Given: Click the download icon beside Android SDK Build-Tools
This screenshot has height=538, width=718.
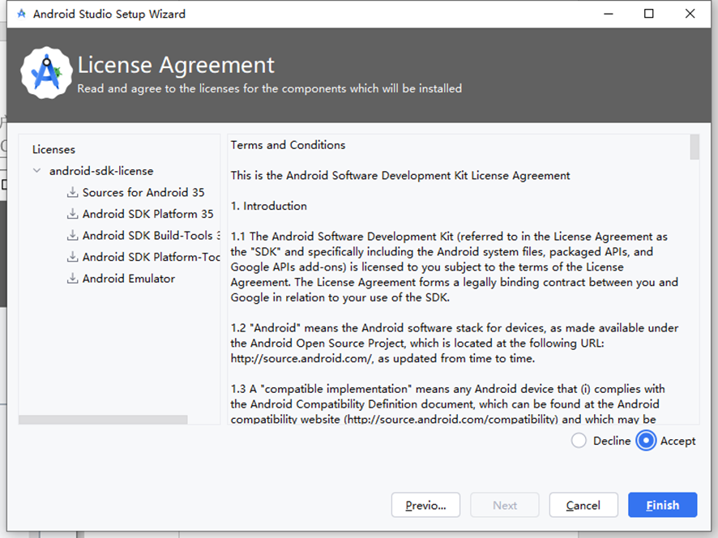Looking at the screenshot, I should [x=72, y=235].
